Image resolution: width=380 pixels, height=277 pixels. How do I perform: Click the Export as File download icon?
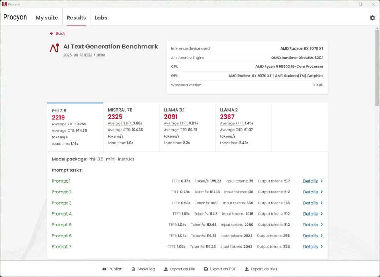pyautogui.click(x=166, y=269)
